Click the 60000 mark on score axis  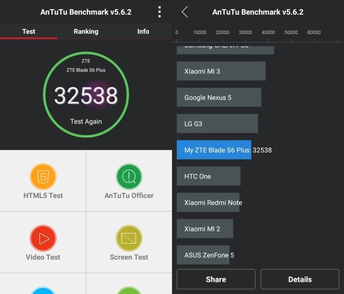[x=314, y=32]
